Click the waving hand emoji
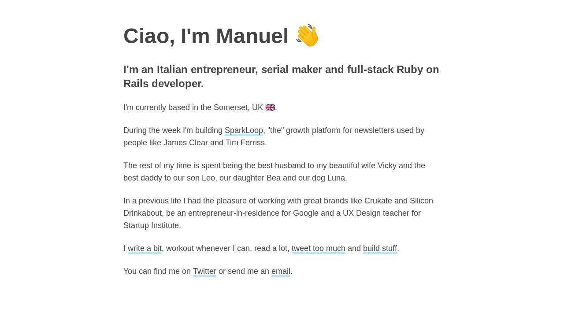This screenshot has height=317, width=564. click(x=307, y=36)
